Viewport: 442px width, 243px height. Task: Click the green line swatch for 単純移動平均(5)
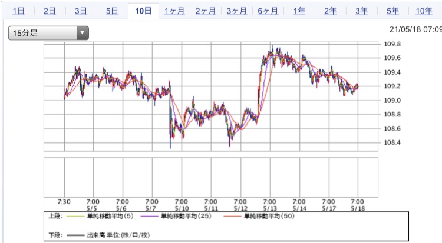coord(75,217)
